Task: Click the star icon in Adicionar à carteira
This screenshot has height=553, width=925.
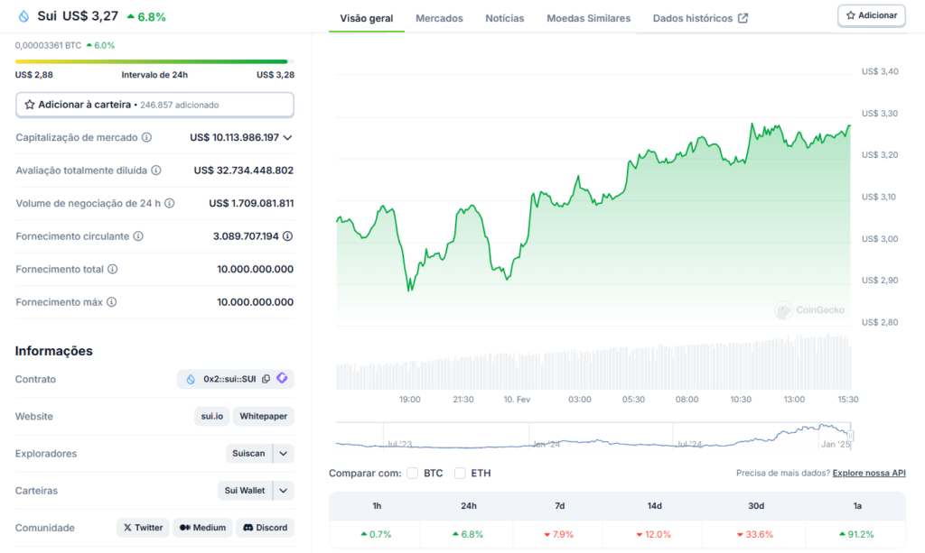Action: click(x=30, y=105)
